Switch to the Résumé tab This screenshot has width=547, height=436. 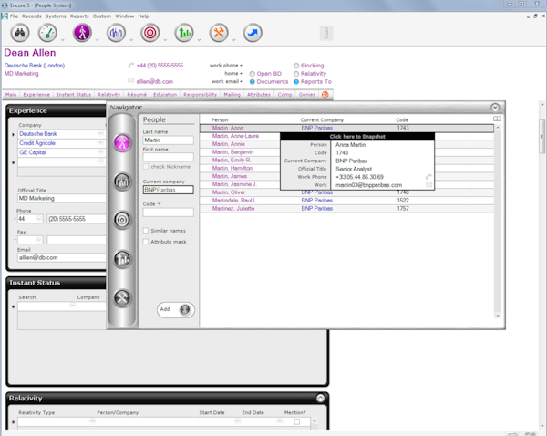point(137,95)
